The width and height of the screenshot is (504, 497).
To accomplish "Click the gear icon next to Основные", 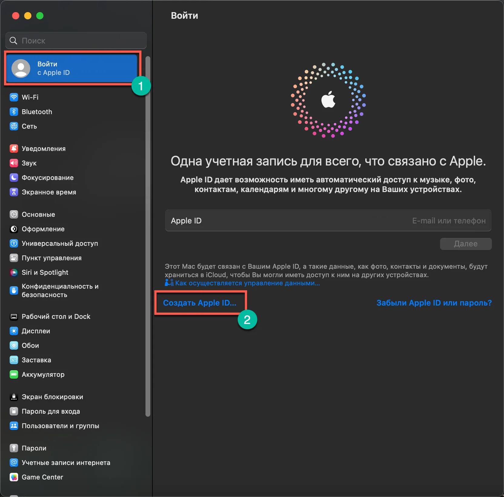I will click(14, 215).
